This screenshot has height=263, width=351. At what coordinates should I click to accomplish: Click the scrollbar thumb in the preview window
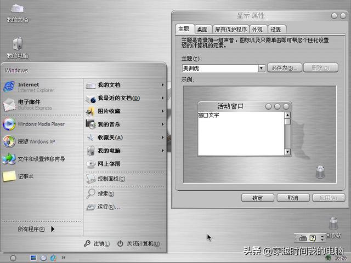click(287, 122)
